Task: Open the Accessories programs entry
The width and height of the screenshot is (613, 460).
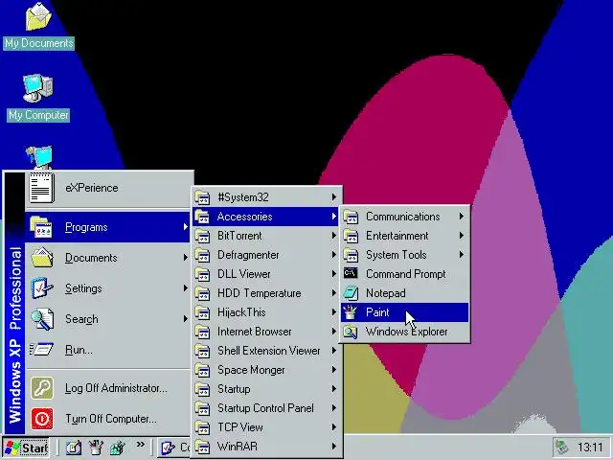Action: [x=266, y=217]
